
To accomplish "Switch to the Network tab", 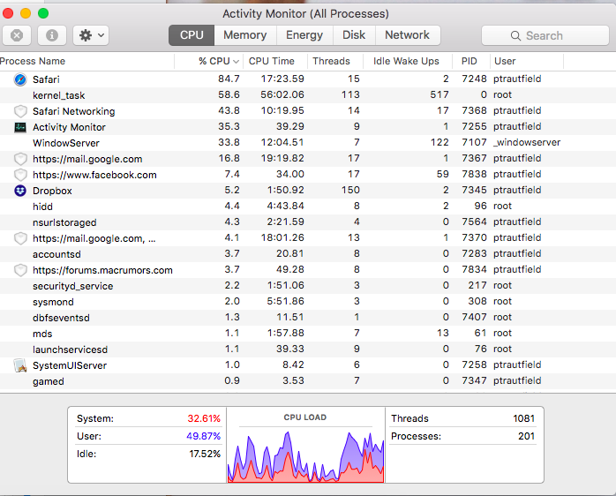I will click(408, 35).
